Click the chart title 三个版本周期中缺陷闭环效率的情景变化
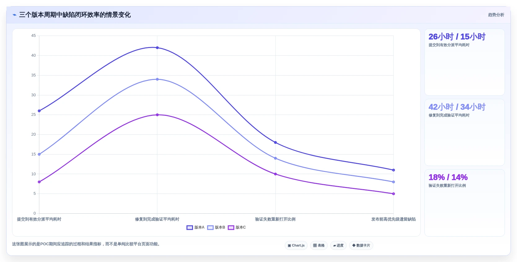This screenshot has height=262, width=517. click(x=75, y=15)
